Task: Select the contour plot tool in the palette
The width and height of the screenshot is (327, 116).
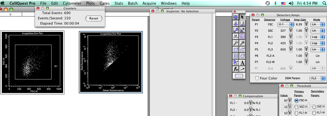Action: point(236,17)
